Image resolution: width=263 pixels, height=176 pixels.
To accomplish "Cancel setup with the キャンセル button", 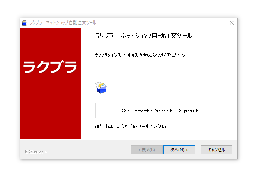I will click(x=216, y=150).
